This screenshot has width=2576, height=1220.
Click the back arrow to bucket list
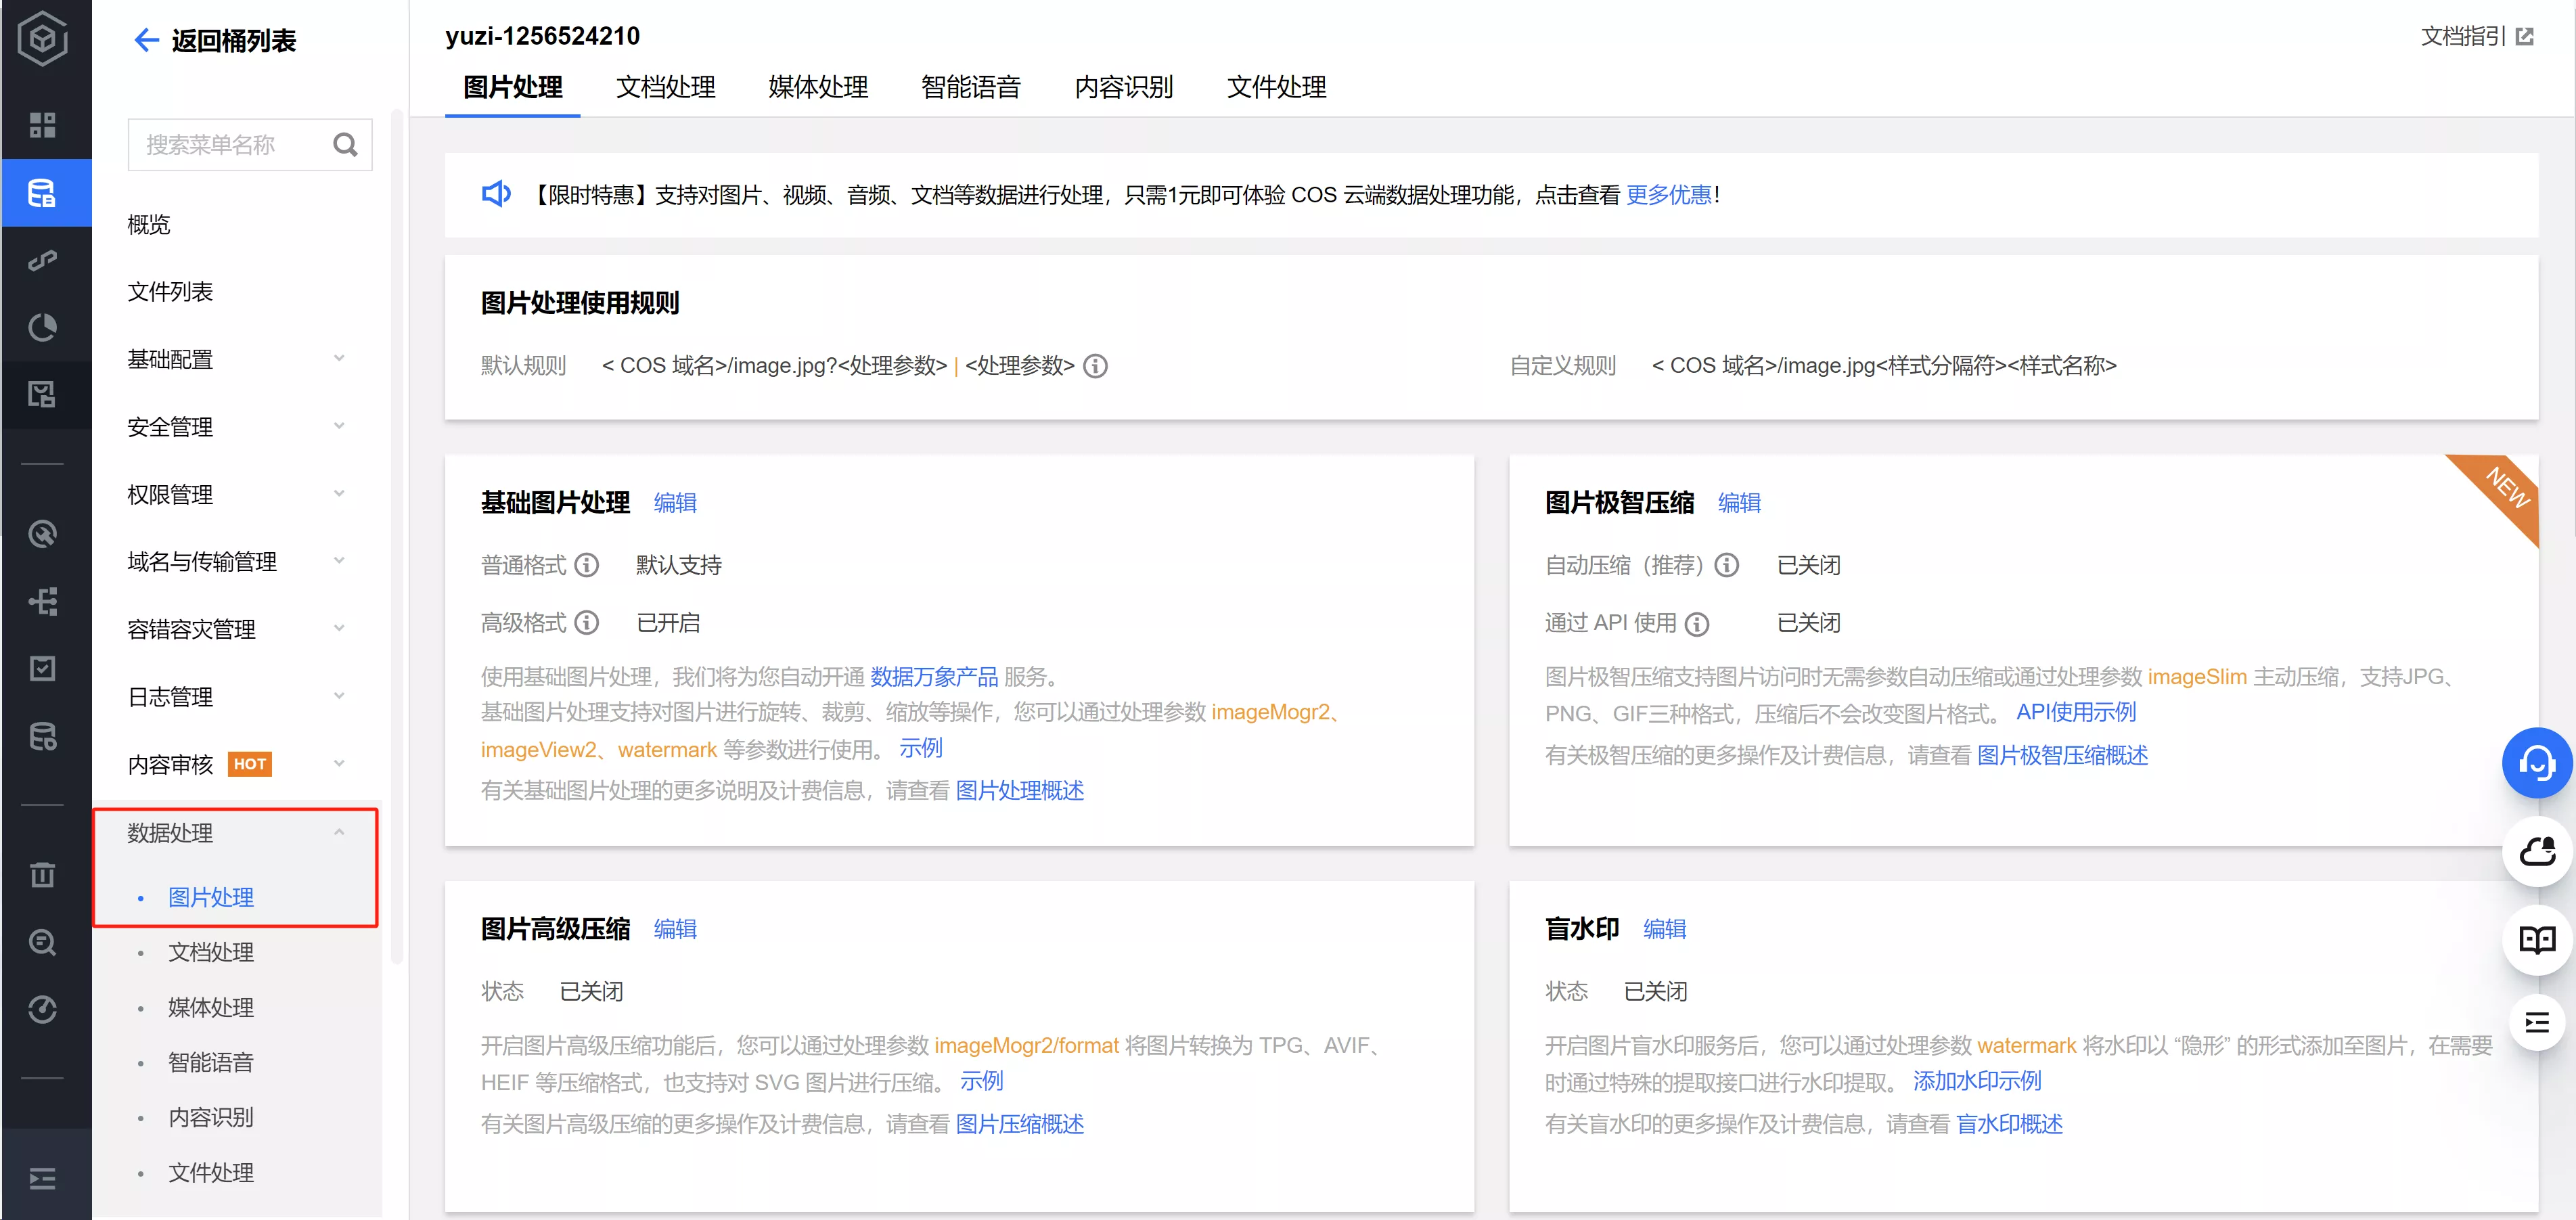point(146,40)
